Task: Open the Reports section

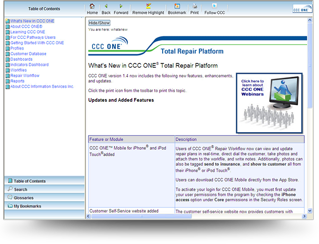Action: (x=18, y=81)
